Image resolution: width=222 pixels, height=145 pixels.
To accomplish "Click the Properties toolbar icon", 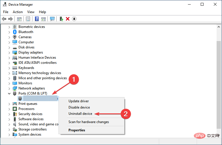I will (x=28, y=19).
